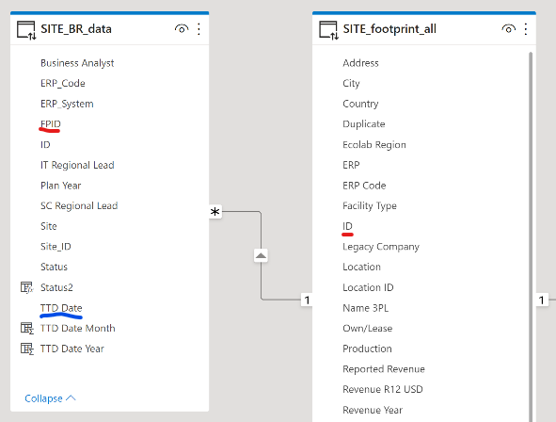Collapse the SITE_BR_data field list

pos(50,398)
